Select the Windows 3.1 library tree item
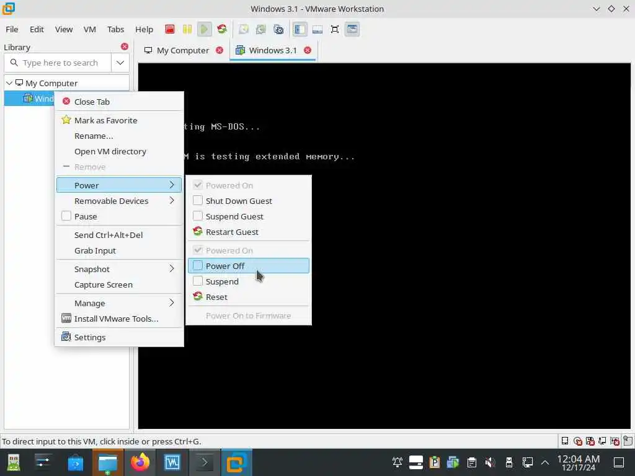This screenshot has height=476, width=635. point(29,99)
